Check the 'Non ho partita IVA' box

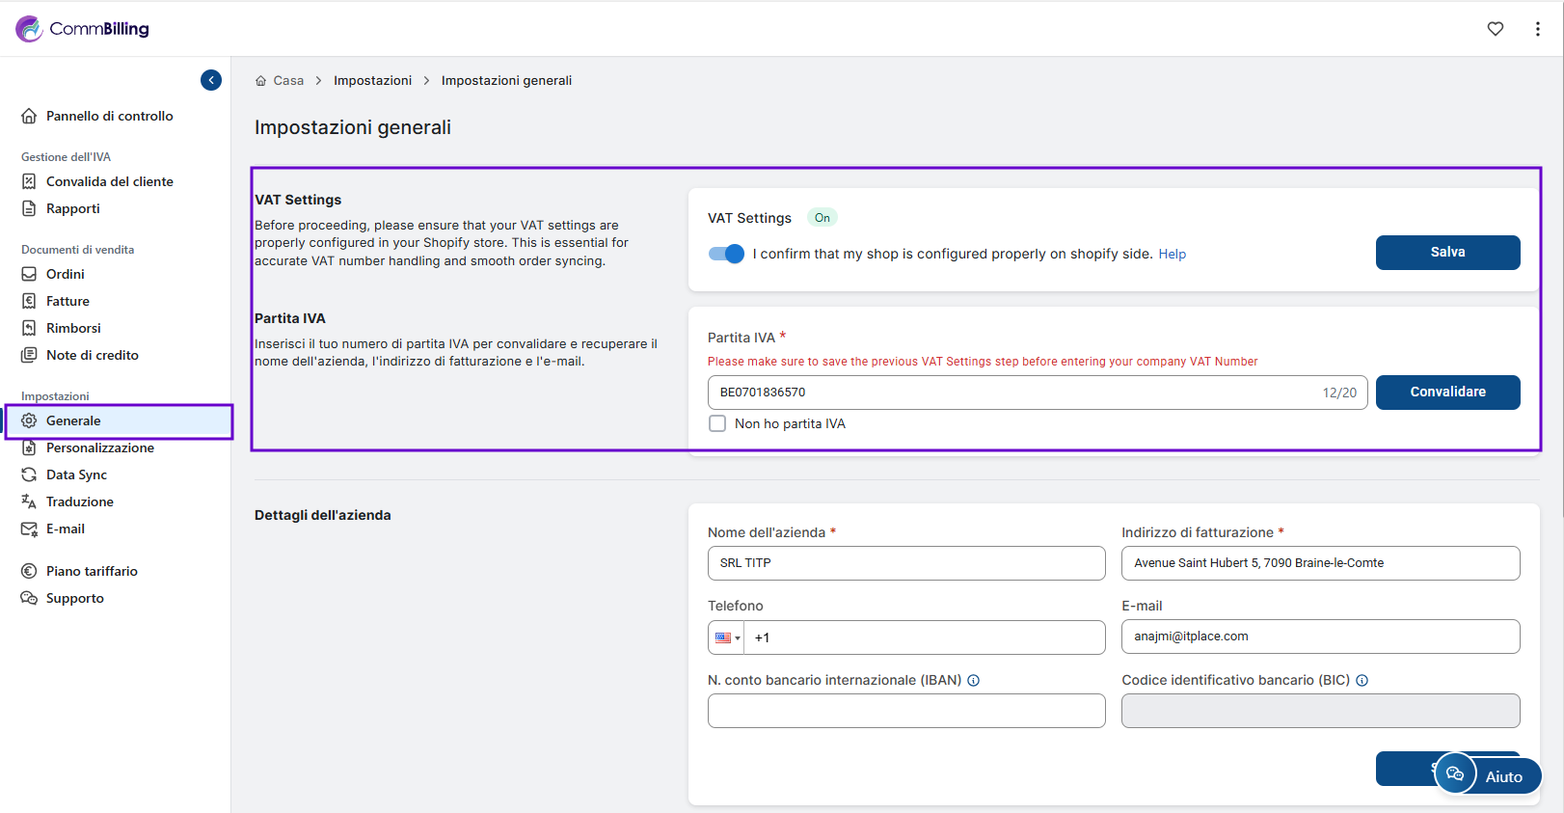[717, 423]
